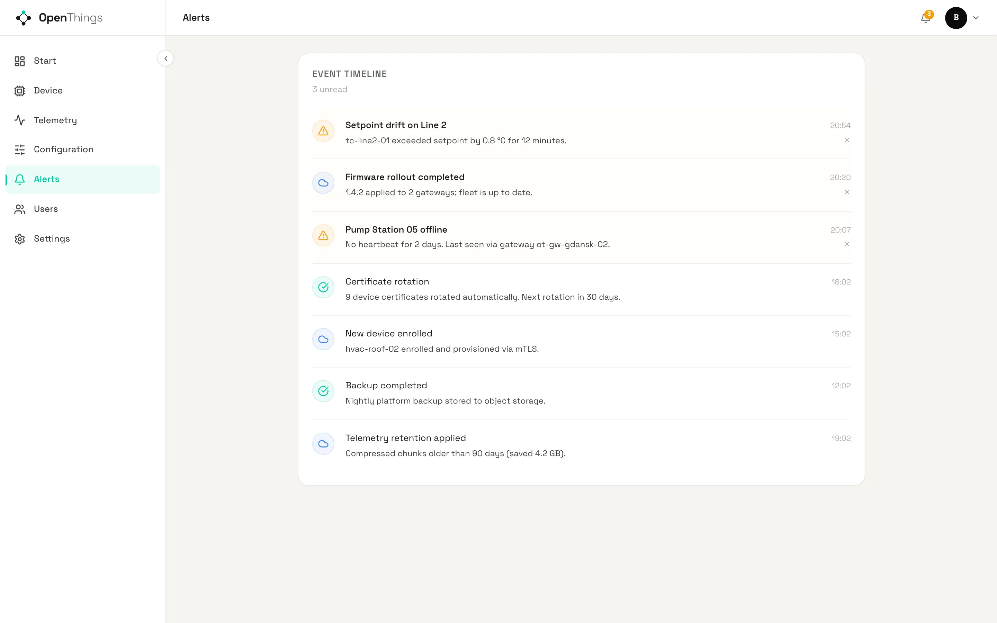Image resolution: width=997 pixels, height=623 pixels.
Task: Collapse the sidebar with the chevron button
Action: [165, 58]
